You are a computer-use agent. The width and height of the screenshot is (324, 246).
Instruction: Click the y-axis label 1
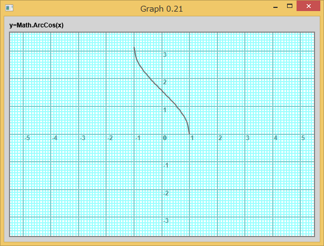(165, 110)
